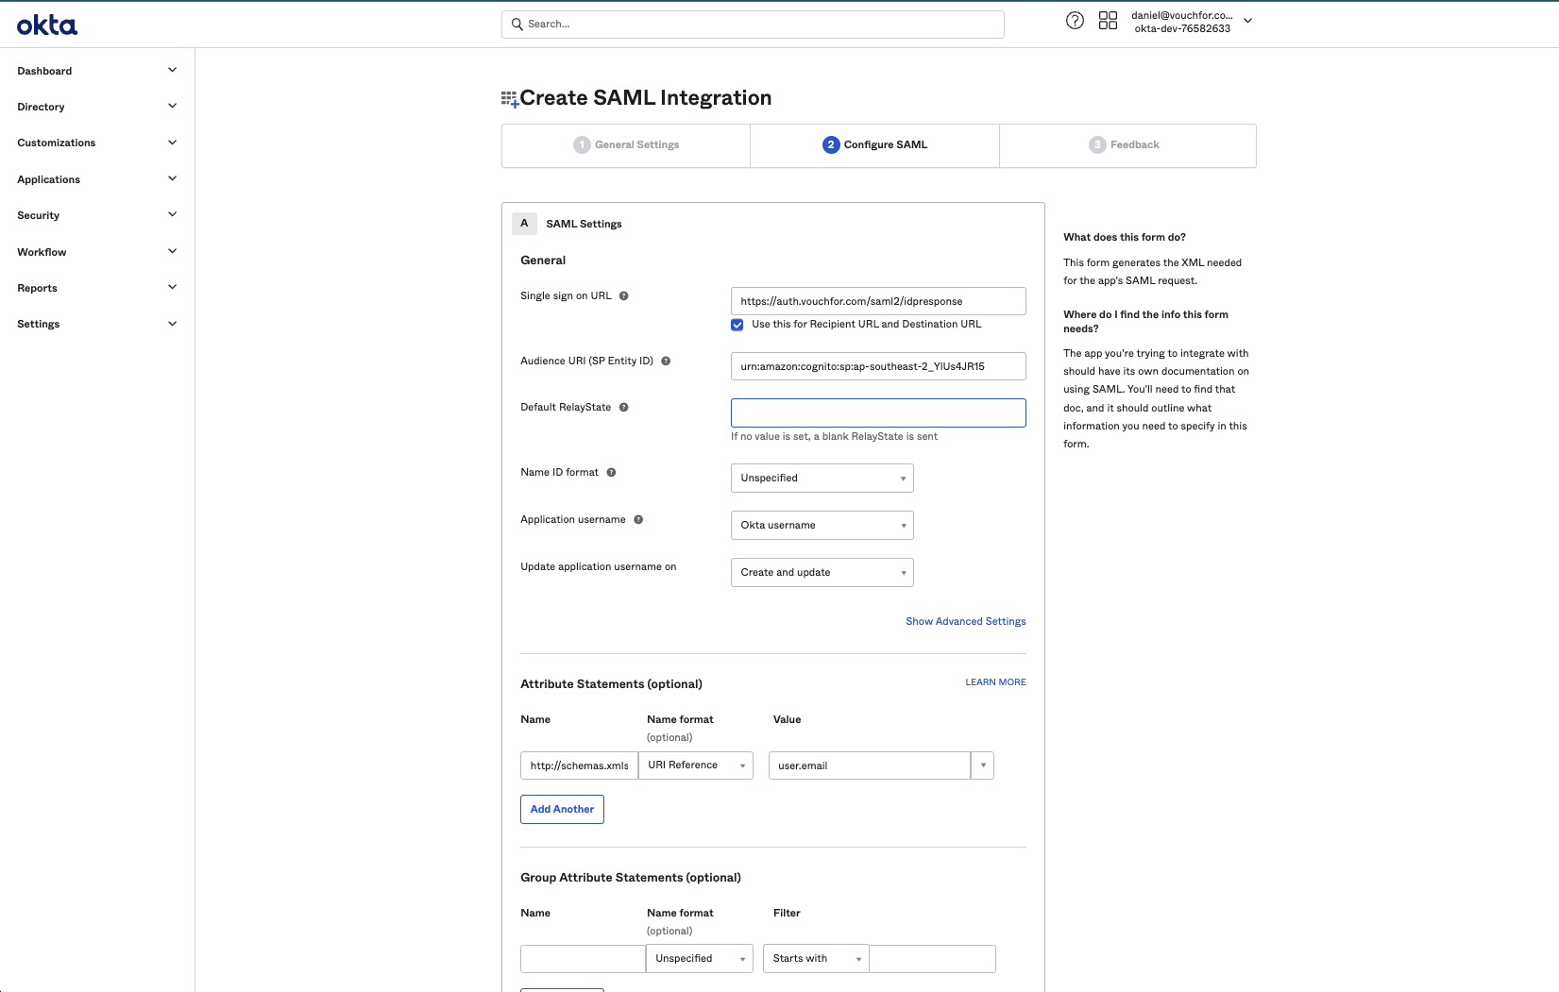Click Show Advanced Settings link
Viewport: 1559px width, 992px height.
point(966,622)
